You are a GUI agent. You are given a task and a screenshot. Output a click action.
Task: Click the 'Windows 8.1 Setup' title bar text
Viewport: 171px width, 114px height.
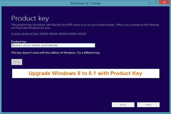click(x=85, y=3)
